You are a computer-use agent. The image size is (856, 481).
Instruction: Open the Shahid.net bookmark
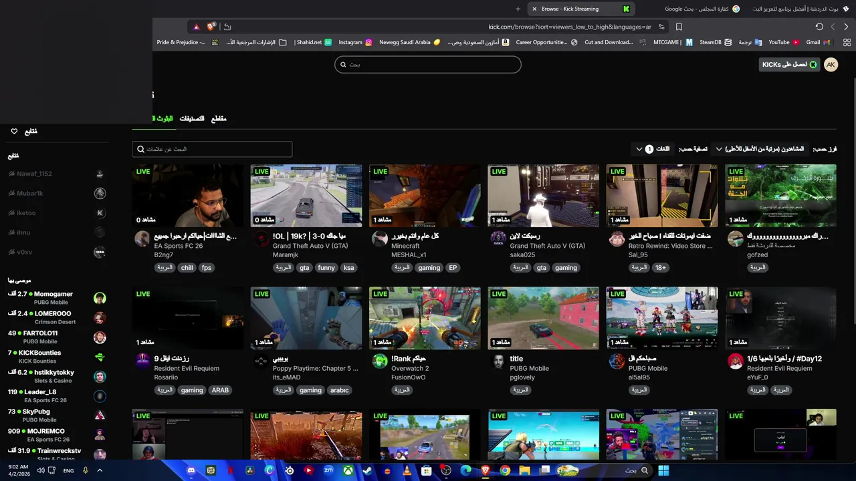(314, 42)
